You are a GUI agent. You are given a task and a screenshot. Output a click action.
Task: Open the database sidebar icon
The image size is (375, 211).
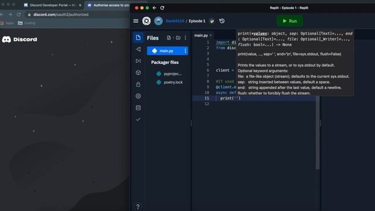tap(138, 108)
